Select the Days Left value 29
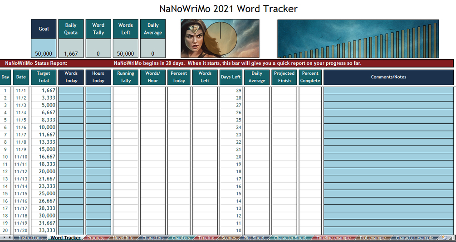Viewport: 456px width, 242px height. [231, 90]
